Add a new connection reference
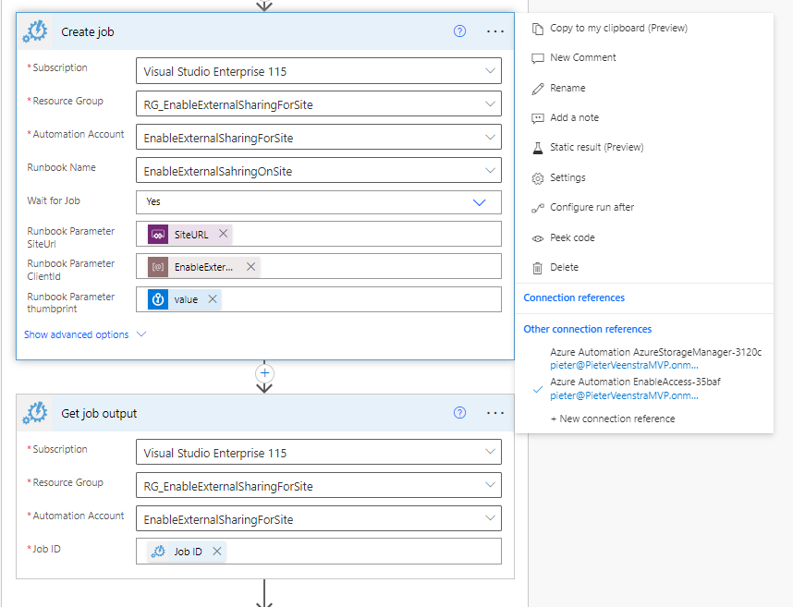The width and height of the screenshot is (793, 607). pos(613,419)
